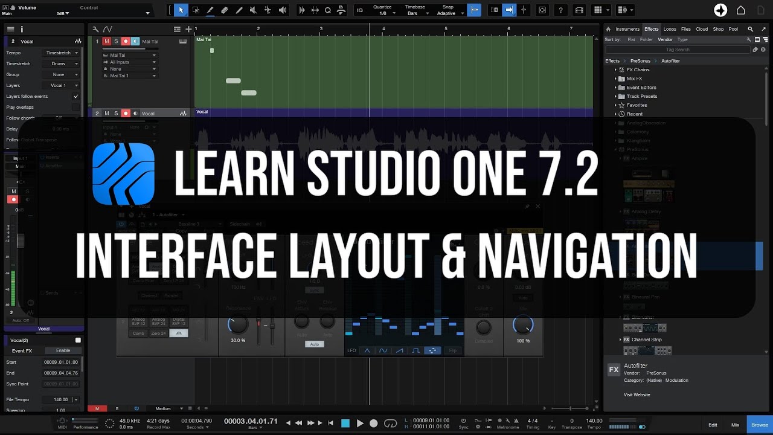Select the Listen speaker tool
Image resolution: width=773 pixels, height=435 pixels.
[283, 10]
